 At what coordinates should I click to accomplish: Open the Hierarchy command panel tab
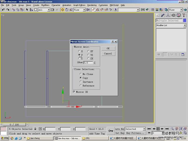[168, 15]
